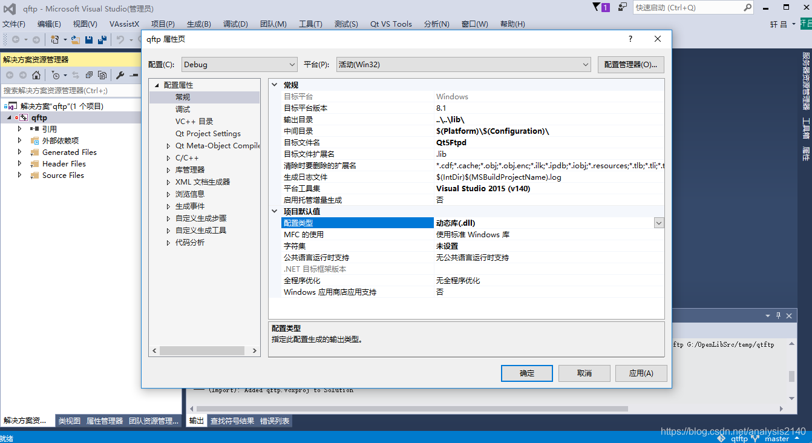812x443 pixels.
Task: Click the Show All Files icon
Action: point(102,75)
